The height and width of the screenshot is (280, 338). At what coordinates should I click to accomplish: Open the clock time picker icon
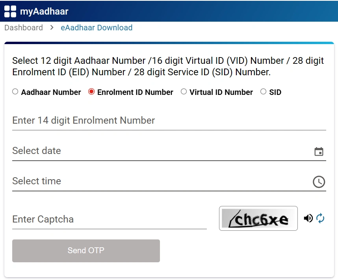[x=319, y=182]
